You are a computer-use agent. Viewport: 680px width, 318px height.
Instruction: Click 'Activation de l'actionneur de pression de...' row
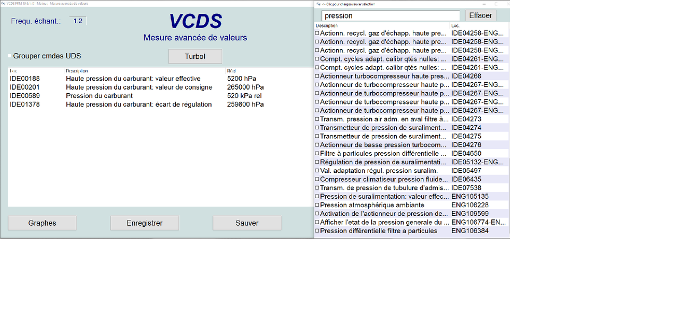[412, 214]
